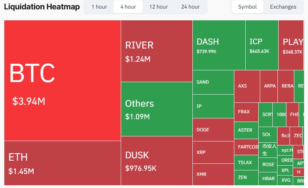Screen dimensions: 308x188
Task: Click the red AXS tile
Action: click(246, 86)
